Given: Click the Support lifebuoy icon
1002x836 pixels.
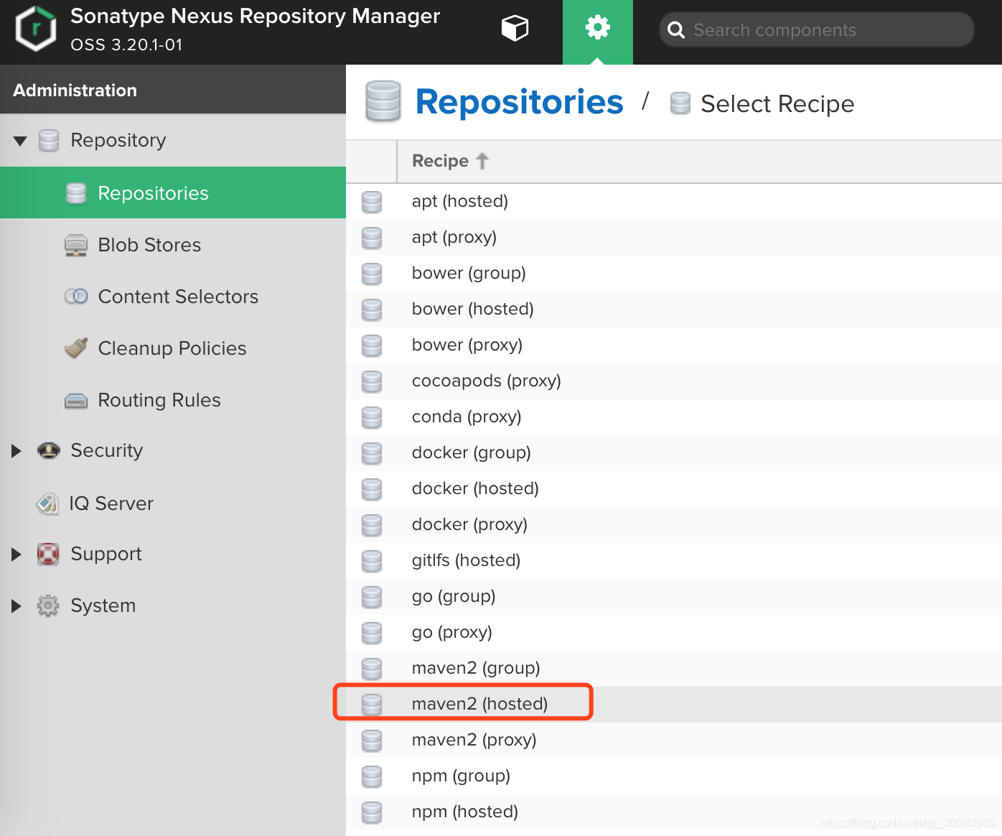Looking at the screenshot, I should tap(48, 554).
